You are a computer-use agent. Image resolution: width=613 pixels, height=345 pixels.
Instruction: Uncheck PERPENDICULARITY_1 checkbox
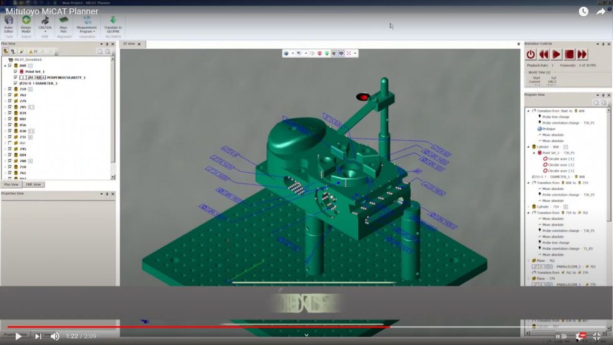click(x=16, y=78)
